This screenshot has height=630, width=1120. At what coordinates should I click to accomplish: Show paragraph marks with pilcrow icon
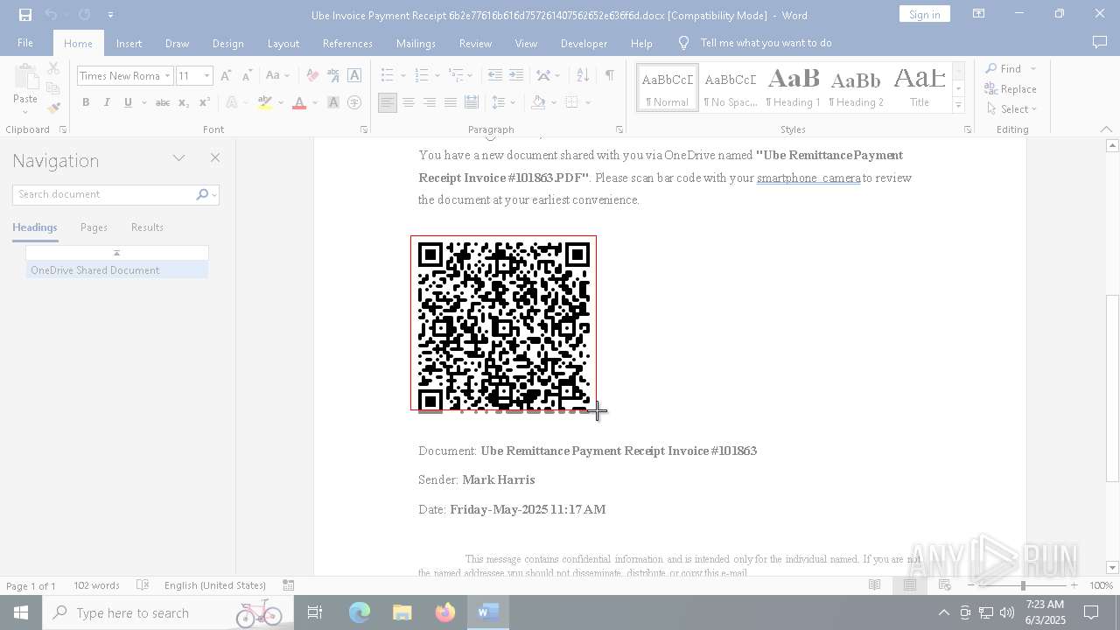click(x=609, y=76)
